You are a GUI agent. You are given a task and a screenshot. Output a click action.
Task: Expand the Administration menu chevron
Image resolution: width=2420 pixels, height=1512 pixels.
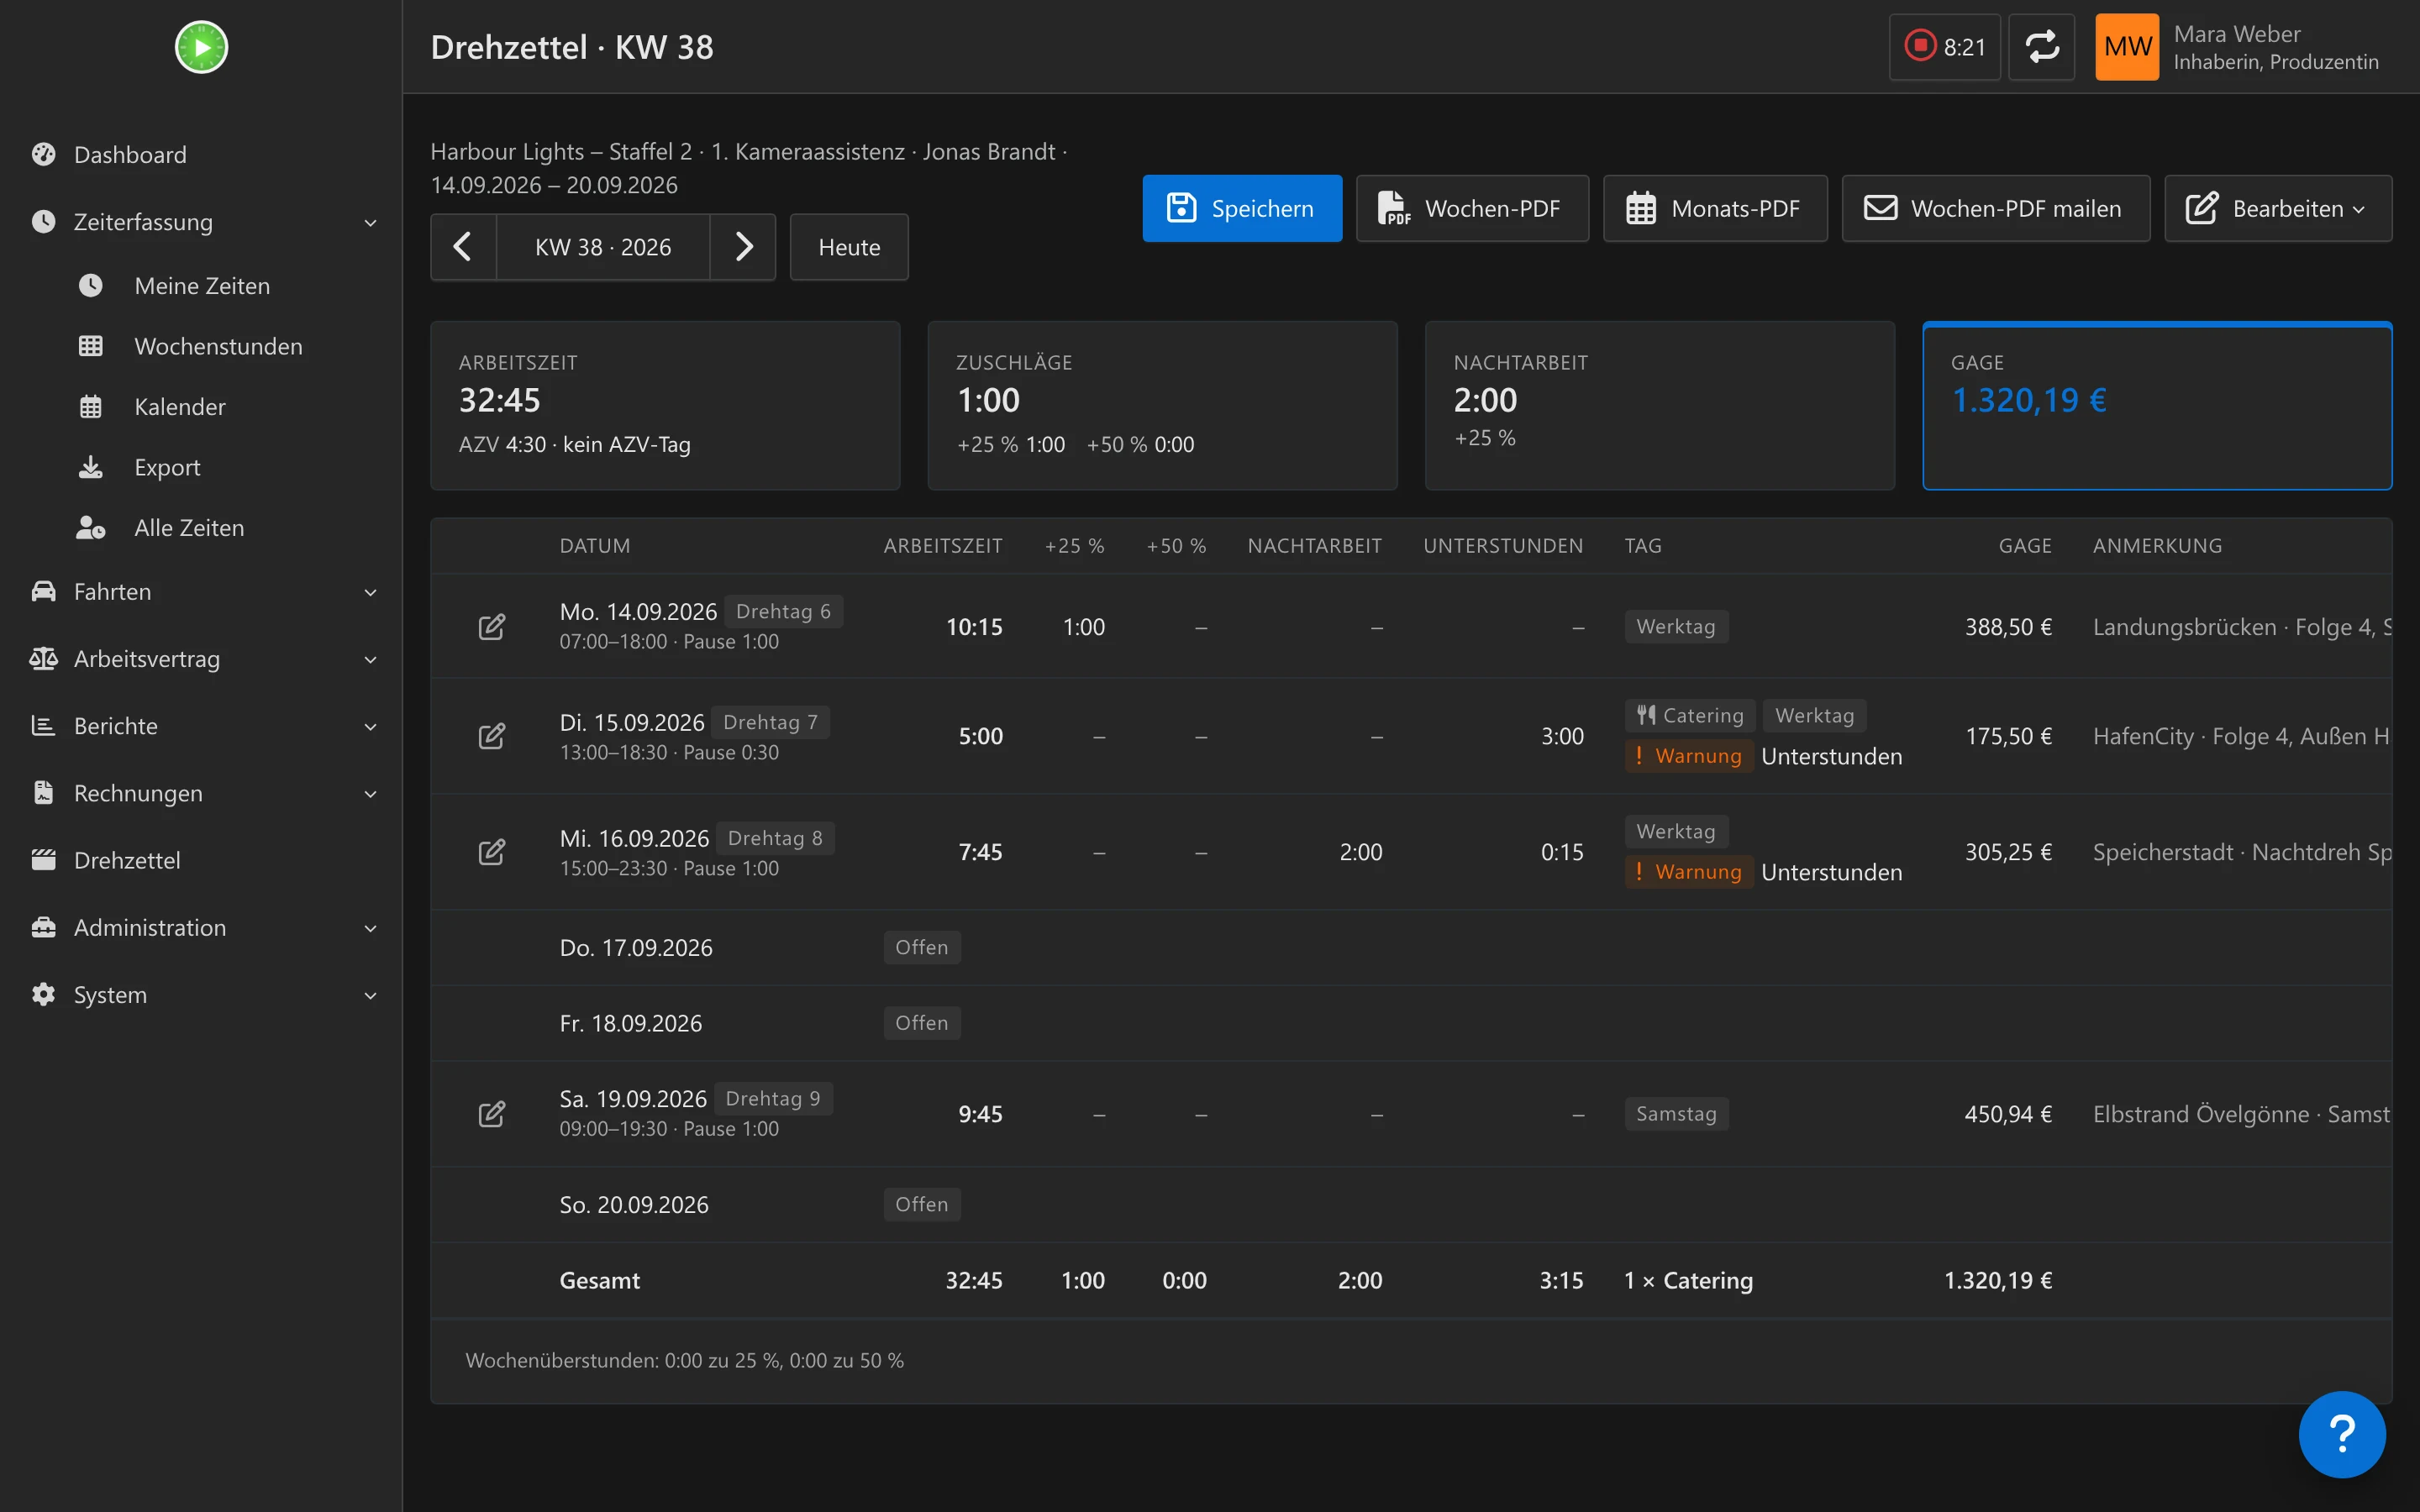pos(370,928)
